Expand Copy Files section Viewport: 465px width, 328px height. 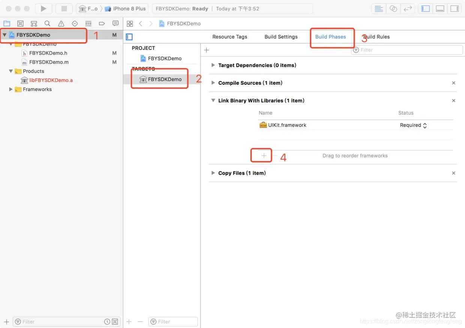(x=213, y=173)
